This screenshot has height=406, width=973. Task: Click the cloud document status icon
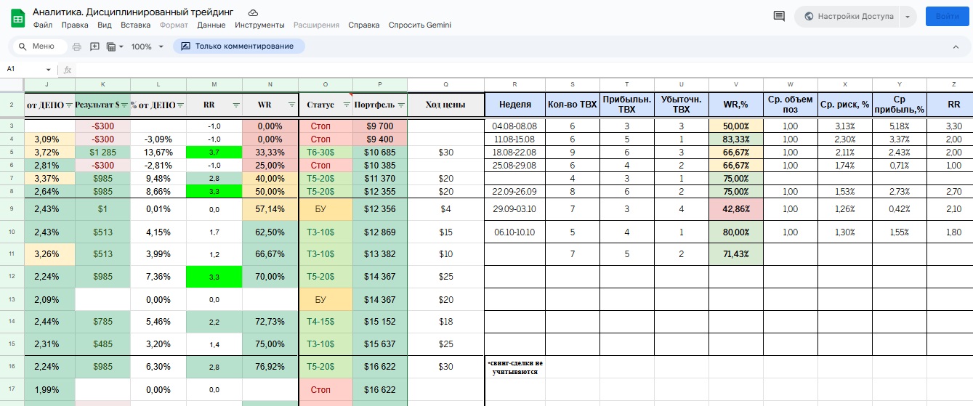tap(253, 13)
